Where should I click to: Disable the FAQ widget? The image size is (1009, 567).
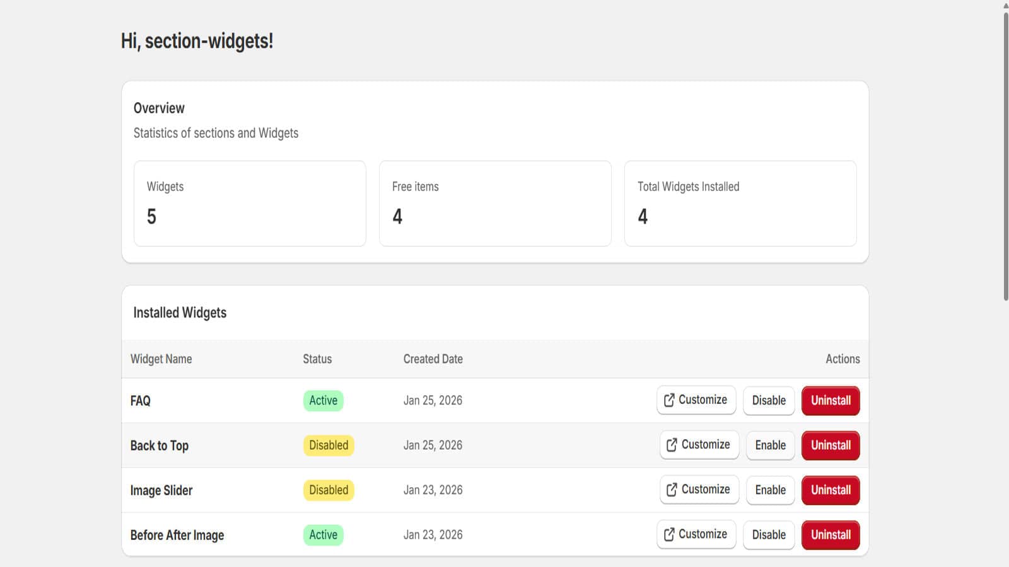[x=769, y=400]
